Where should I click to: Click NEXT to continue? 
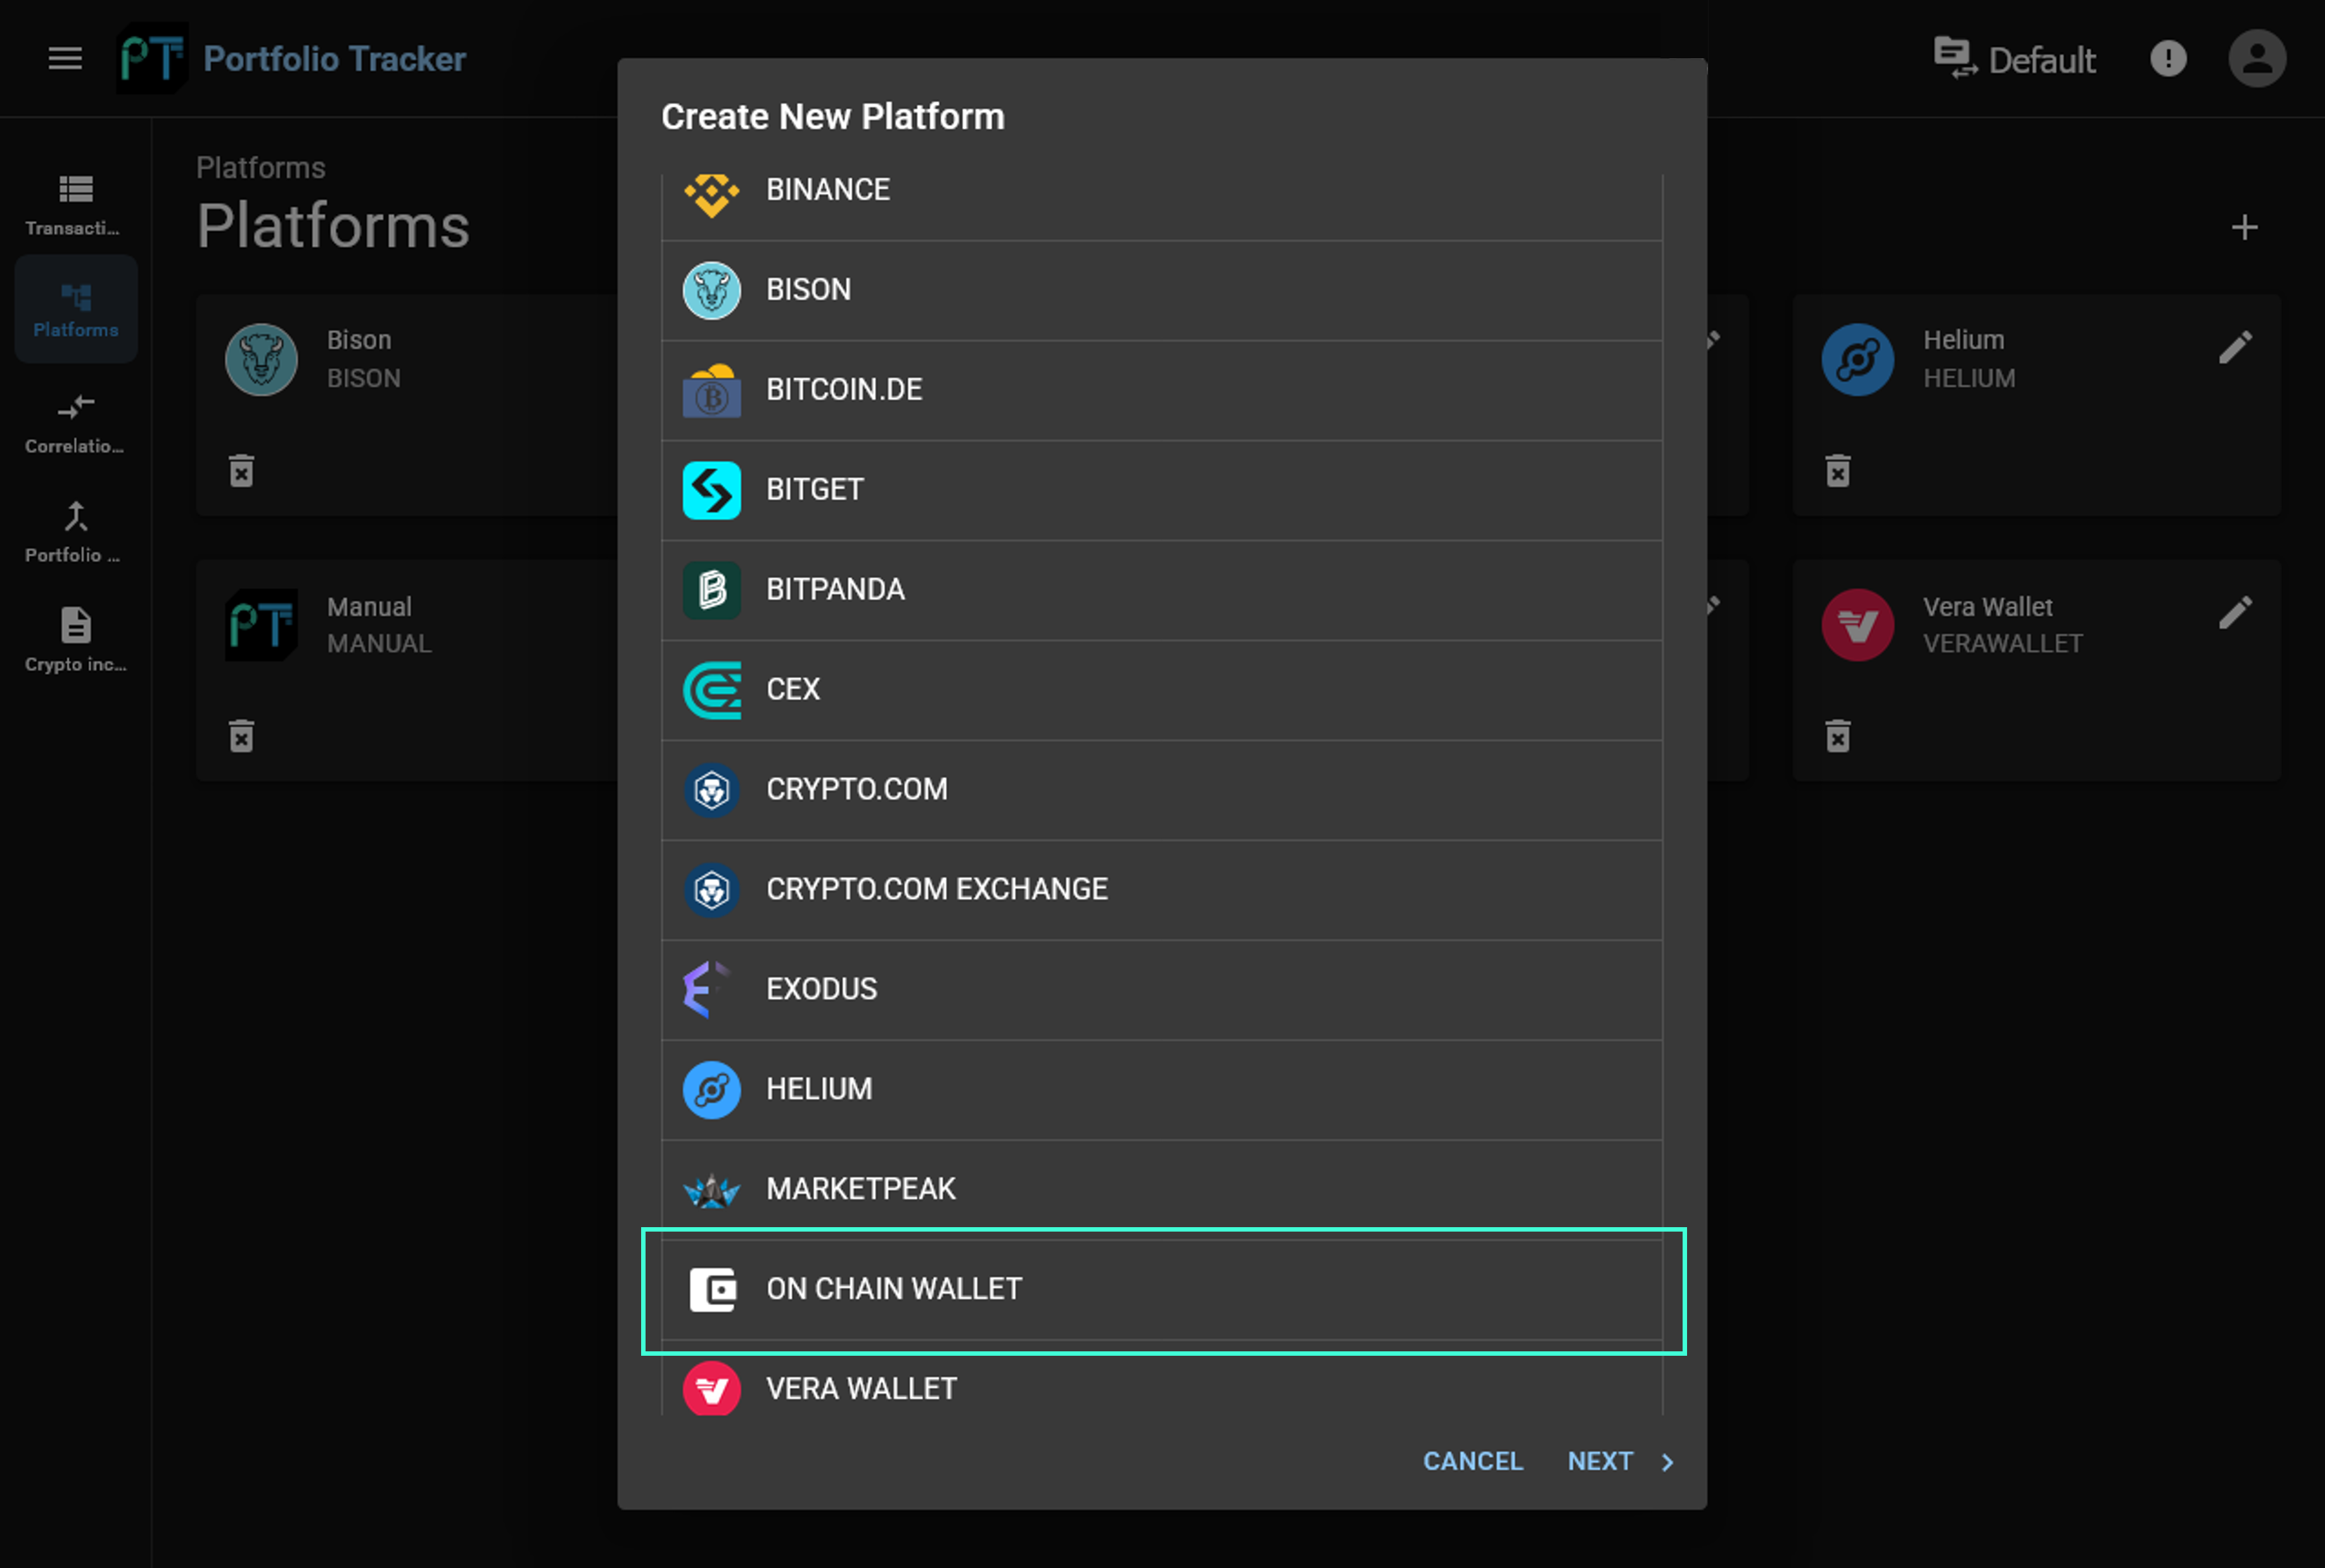[1620, 1461]
